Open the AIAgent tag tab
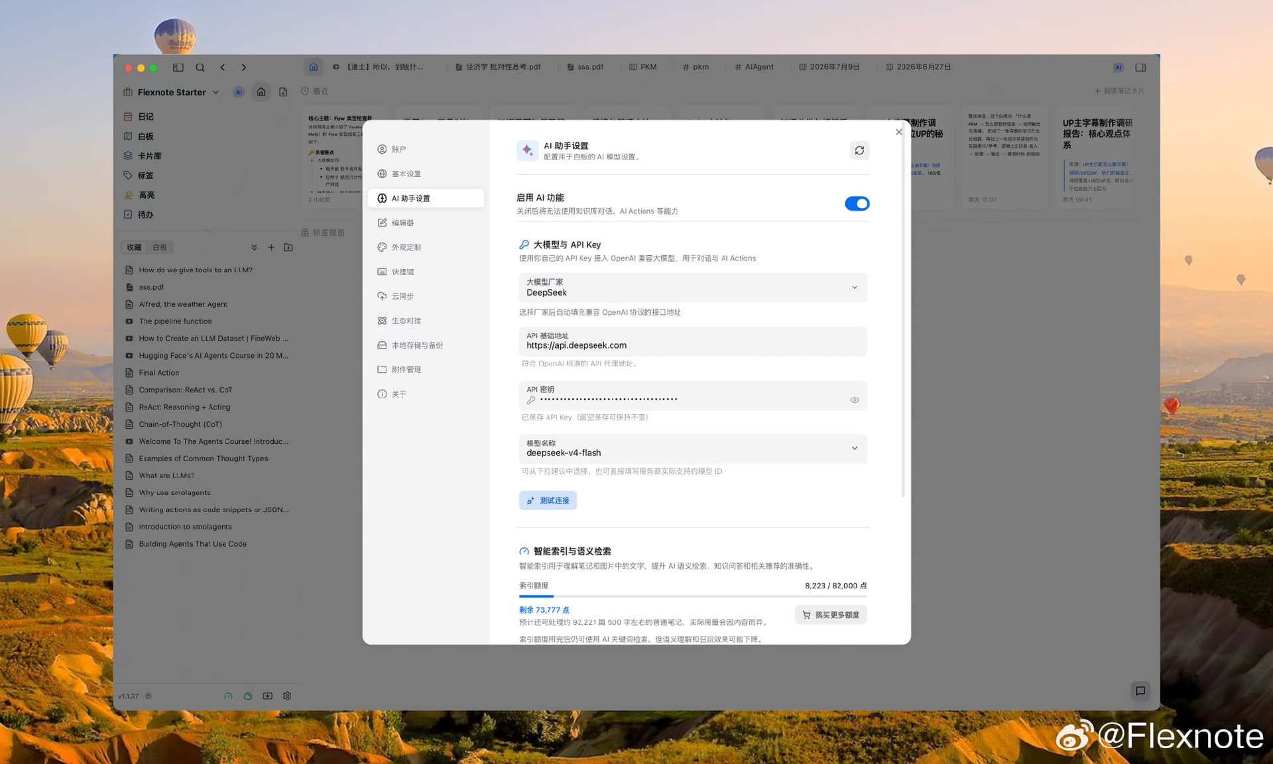 pyautogui.click(x=754, y=67)
